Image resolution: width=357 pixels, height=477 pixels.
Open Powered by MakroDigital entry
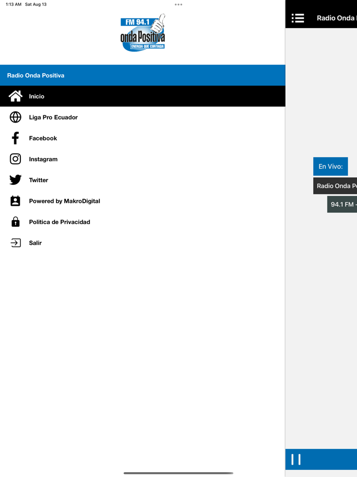(x=142, y=201)
